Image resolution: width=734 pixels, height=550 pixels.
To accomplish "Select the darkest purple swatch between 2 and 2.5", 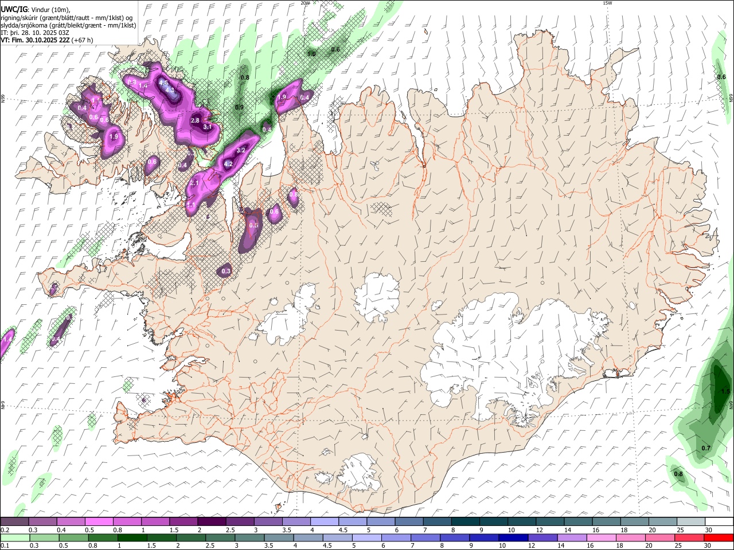I will coord(211,521).
